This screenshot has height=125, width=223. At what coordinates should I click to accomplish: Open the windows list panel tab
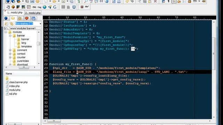coord(33,18)
